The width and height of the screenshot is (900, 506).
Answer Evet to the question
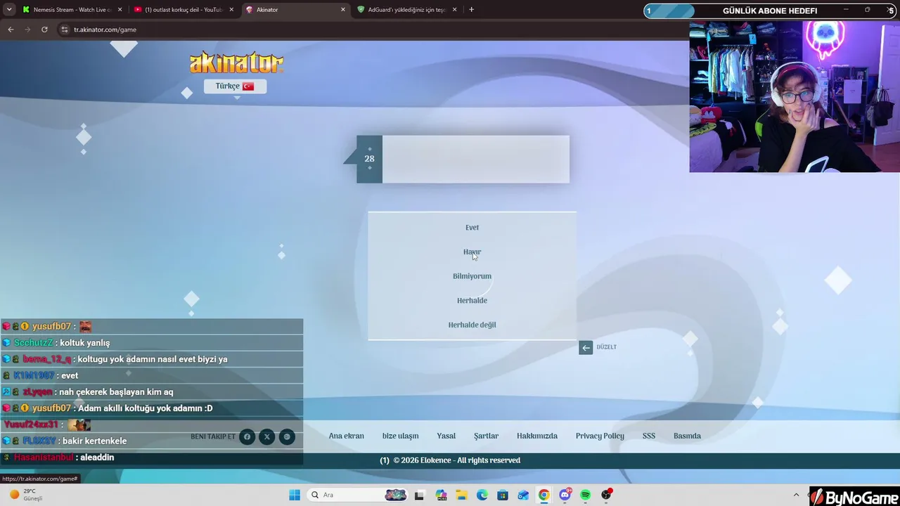472,228
